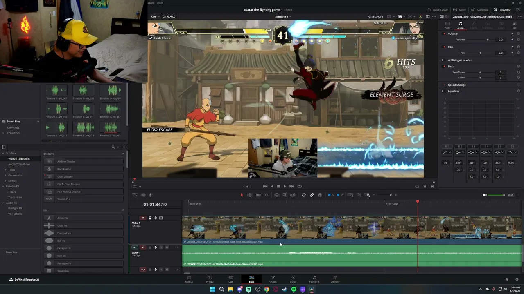Select the arrow Selection Mode tool
524x294 pixels.
(242, 195)
